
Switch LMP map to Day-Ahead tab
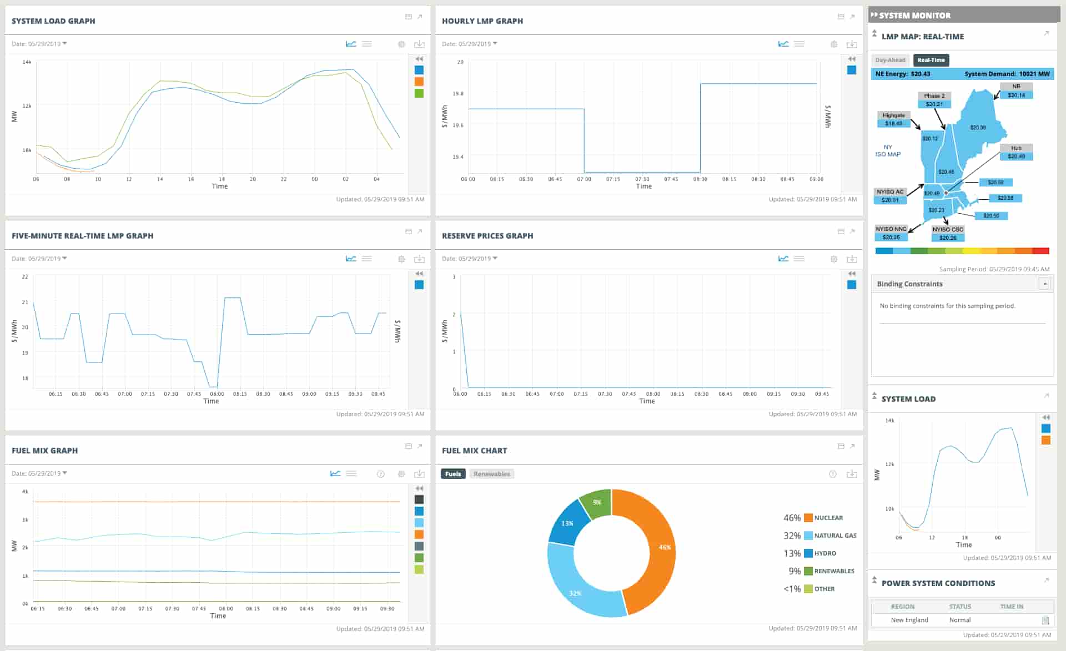click(x=890, y=60)
